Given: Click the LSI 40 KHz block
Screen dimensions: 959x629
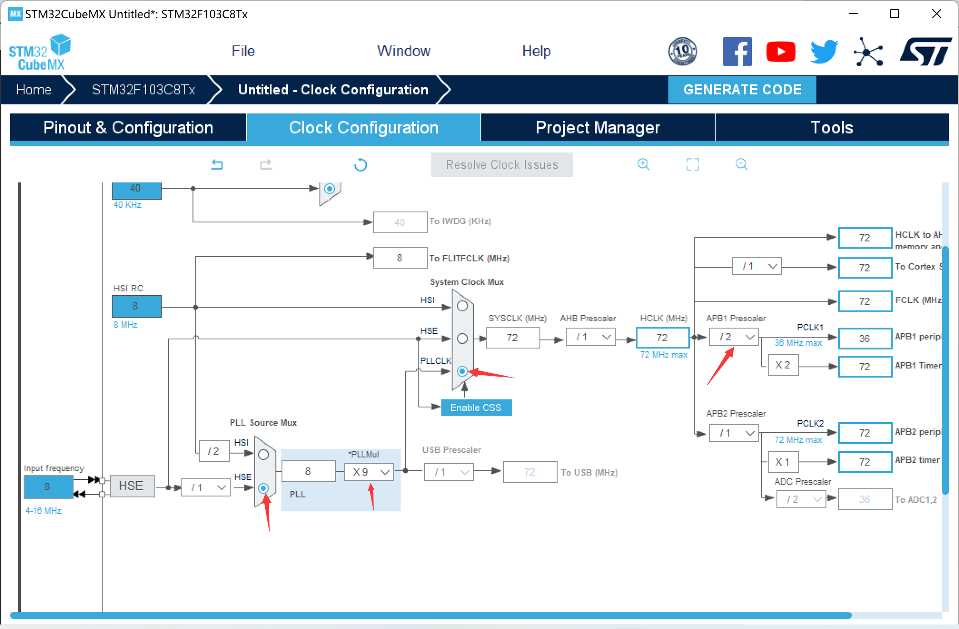Looking at the screenshot, I should (137, 190).
